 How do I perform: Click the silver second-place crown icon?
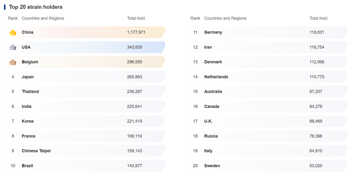[x=13, y=47]
